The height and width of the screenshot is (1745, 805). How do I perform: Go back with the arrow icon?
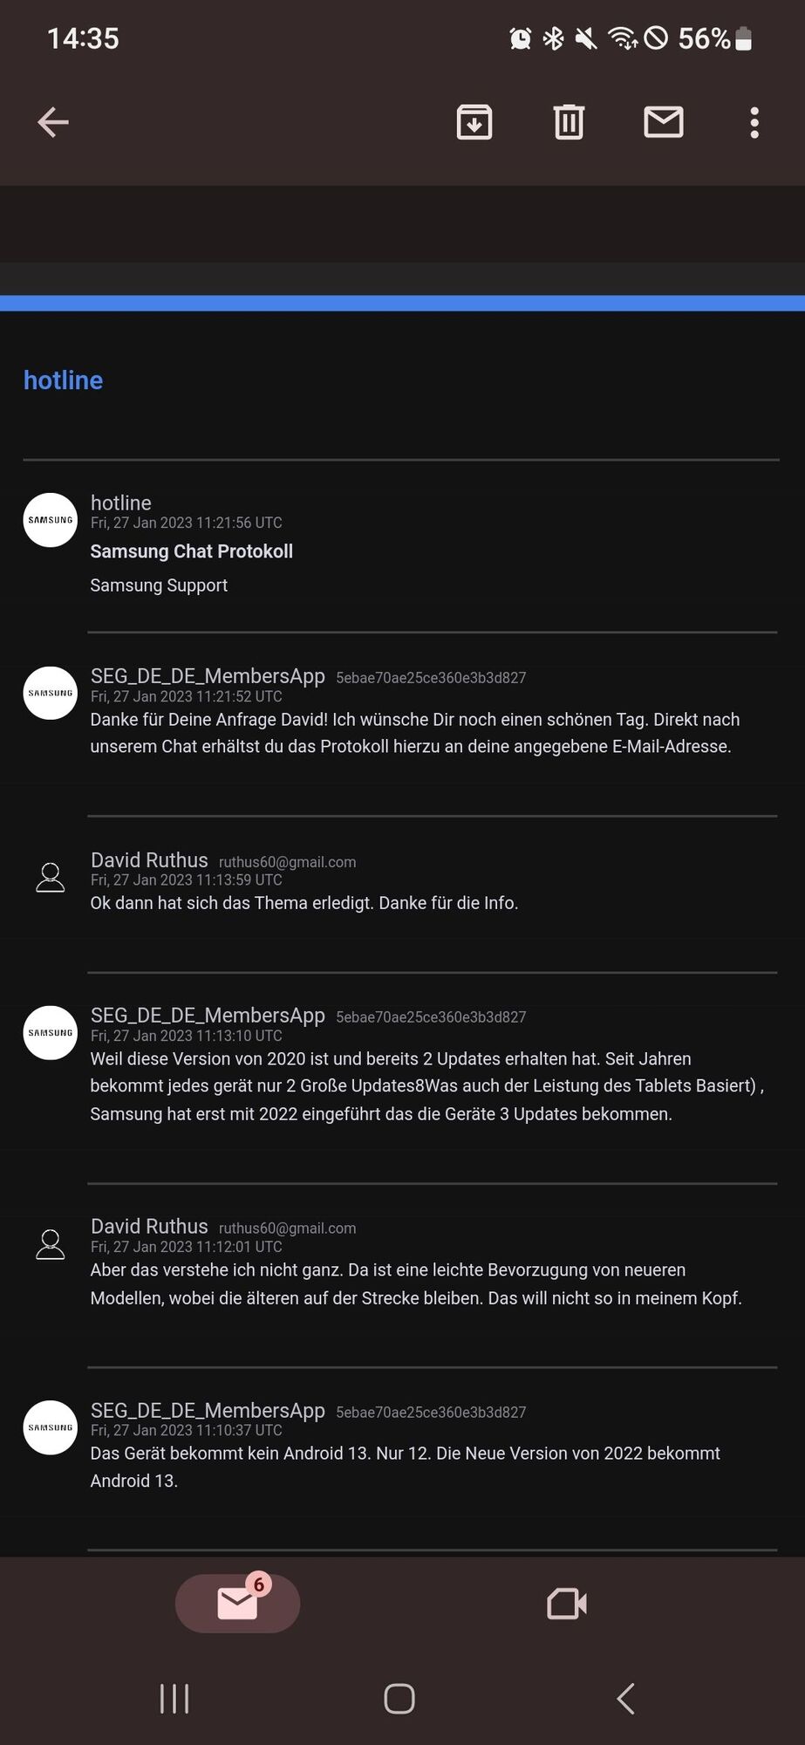[53, 122]
